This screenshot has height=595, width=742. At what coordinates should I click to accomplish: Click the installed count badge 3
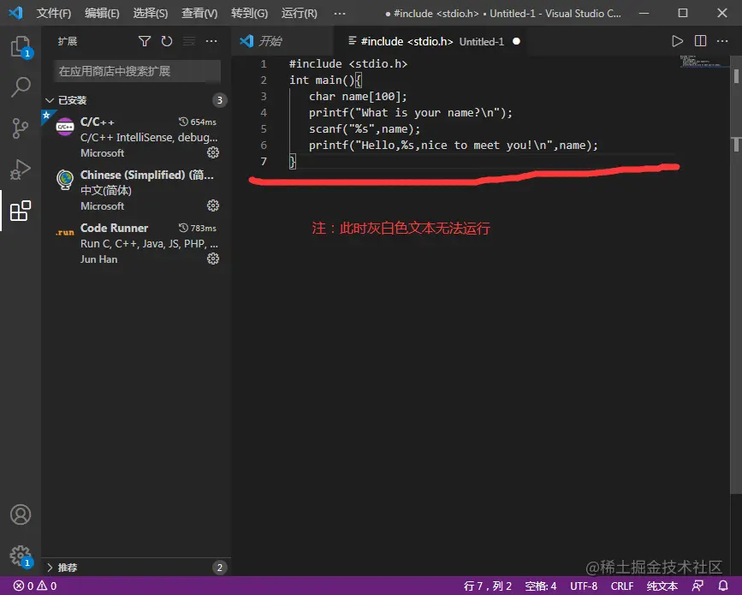click(x=219, y=100)
